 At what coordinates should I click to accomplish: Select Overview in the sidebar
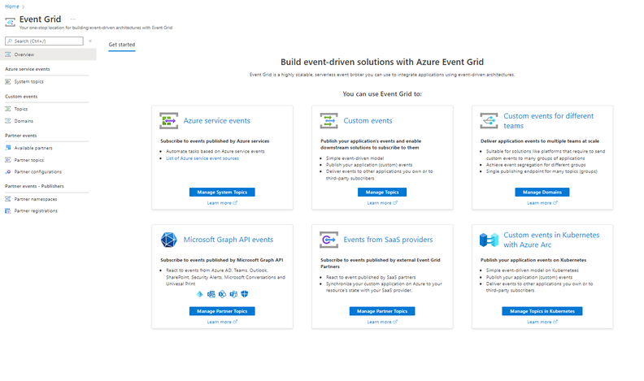point(48,54)
